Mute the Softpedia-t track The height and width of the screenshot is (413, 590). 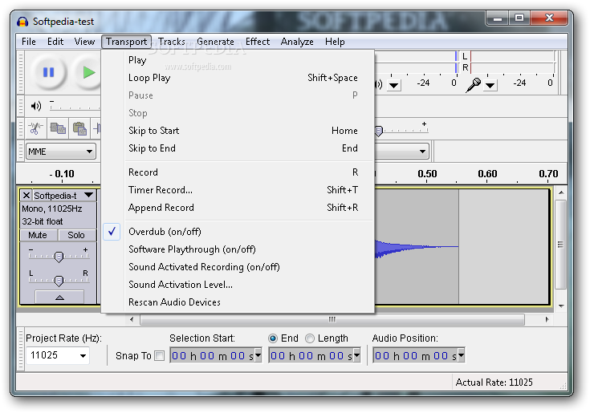coord(38,235)
